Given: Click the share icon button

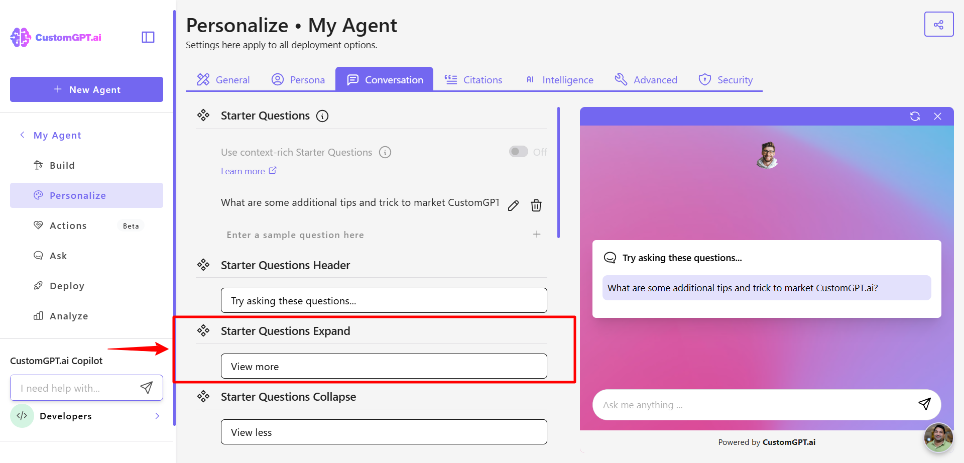Looking at the screenshot, I should (x=939, y=24).
